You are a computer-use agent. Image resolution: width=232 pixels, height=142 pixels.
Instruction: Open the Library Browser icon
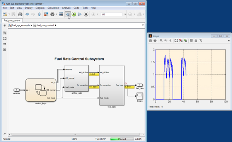[x=46, y=14]
